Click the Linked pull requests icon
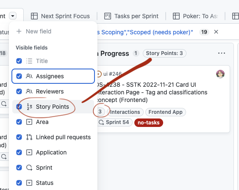 (29, 137)
